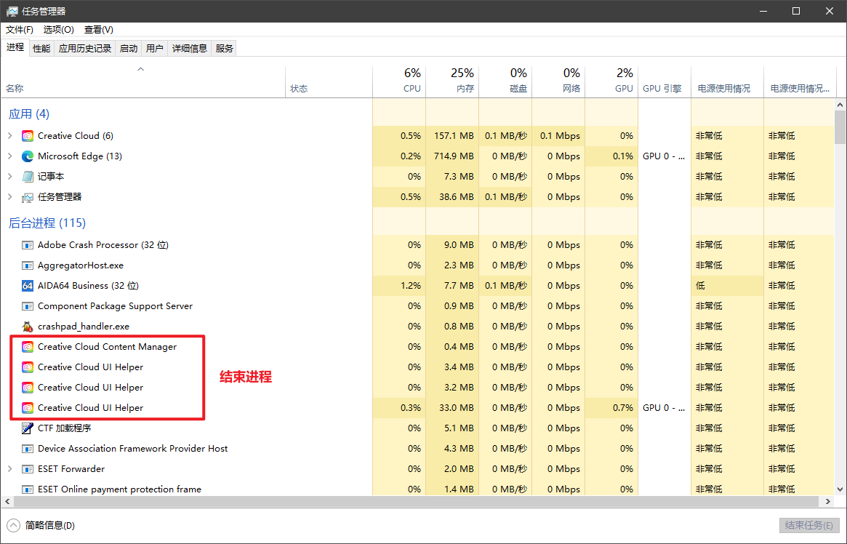Click the vertical scrollbar thumb

(x=840, y=127)
